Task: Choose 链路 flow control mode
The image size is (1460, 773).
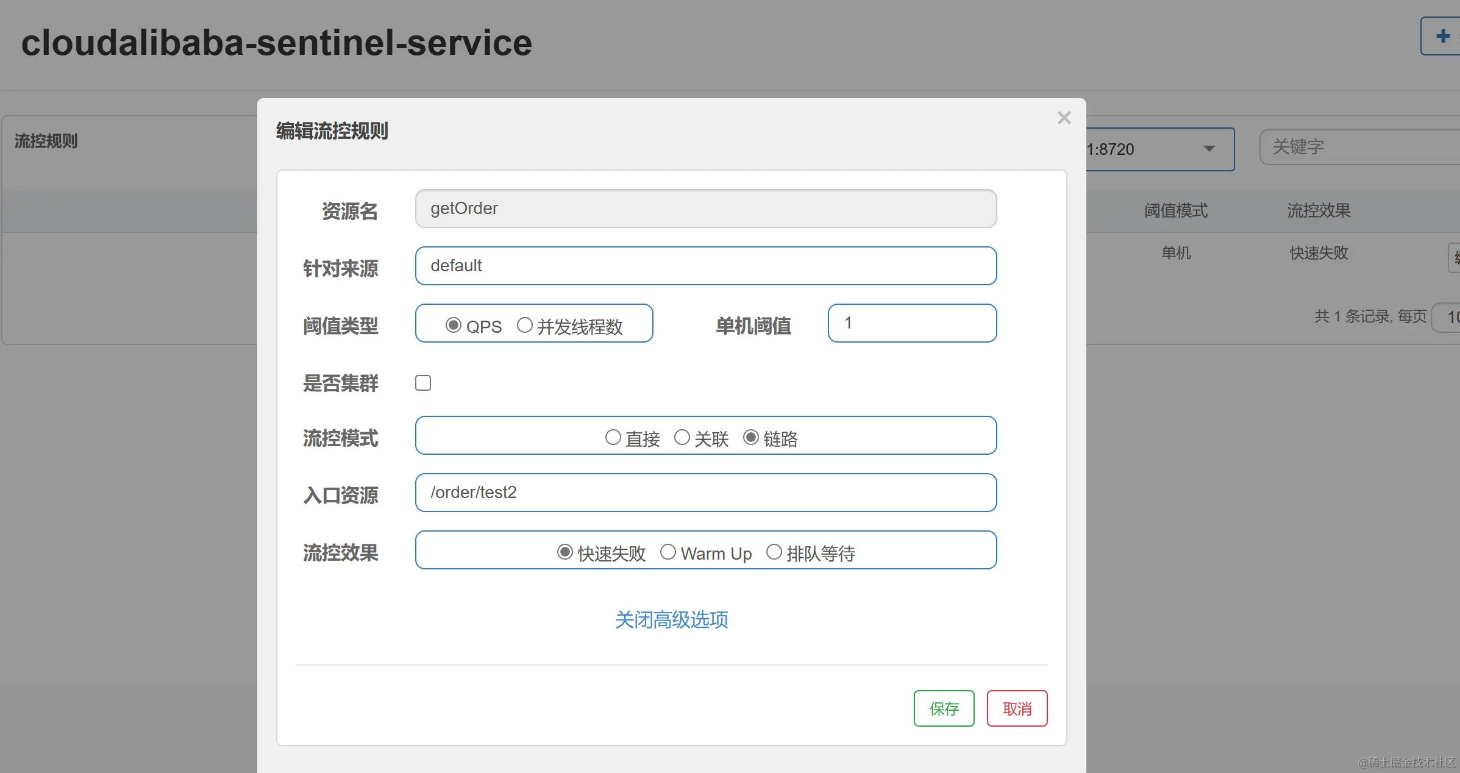Action: pos(751,437)
